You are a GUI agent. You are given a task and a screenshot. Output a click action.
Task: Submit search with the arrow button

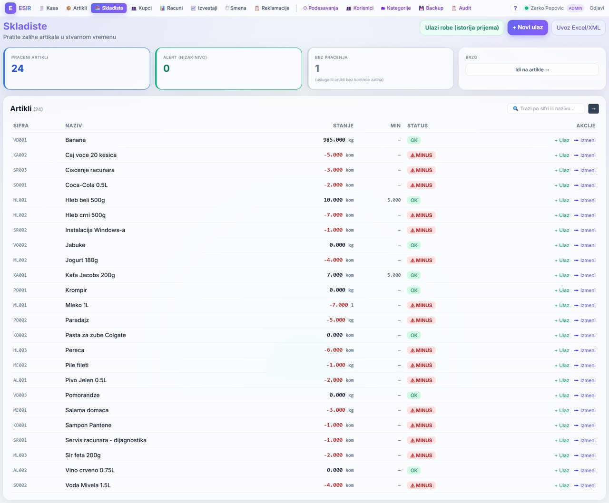(x=593, y=109)
